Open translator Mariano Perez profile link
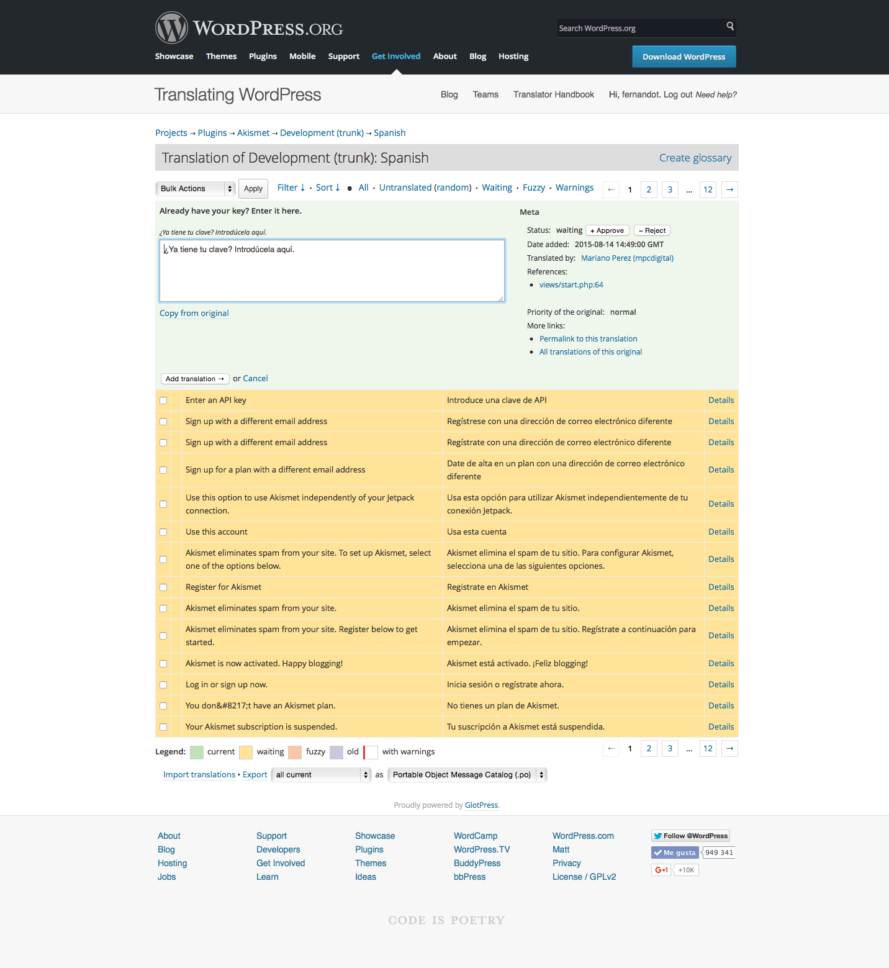The image size is (889, 968). [x=627, y=258]
